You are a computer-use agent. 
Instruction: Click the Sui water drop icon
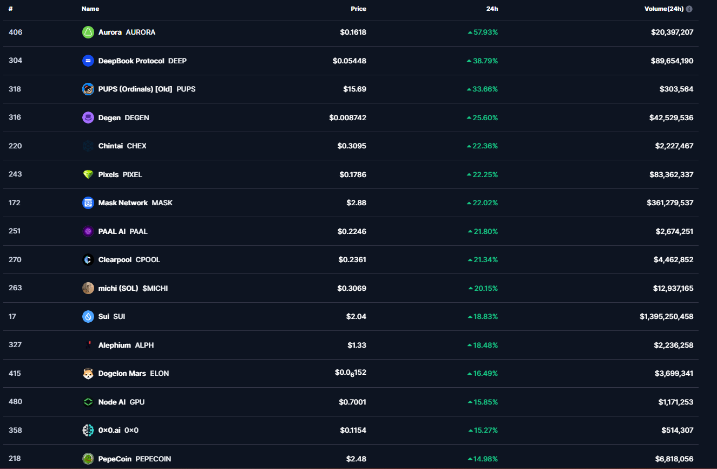point(88,316)
